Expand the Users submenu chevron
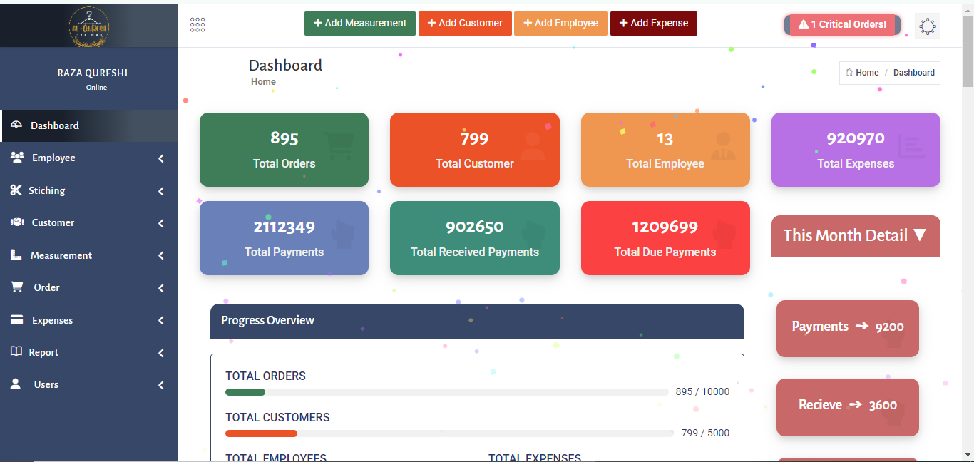The width and height of the screenshot is (974, 462). pos(161,385)
